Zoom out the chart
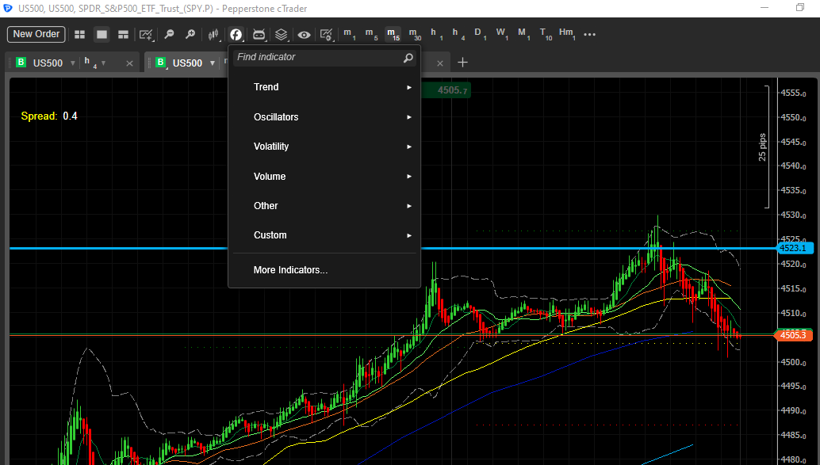The image size is (820, 465). click(169, 35)
